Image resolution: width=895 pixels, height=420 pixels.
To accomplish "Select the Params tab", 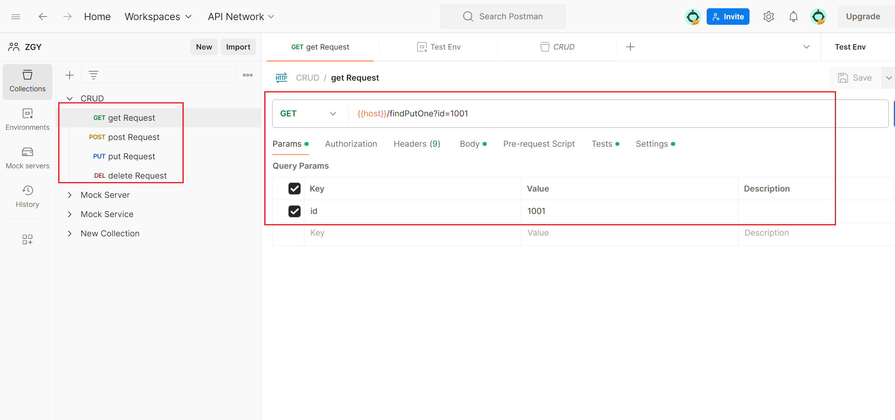I will click(290, 144).
